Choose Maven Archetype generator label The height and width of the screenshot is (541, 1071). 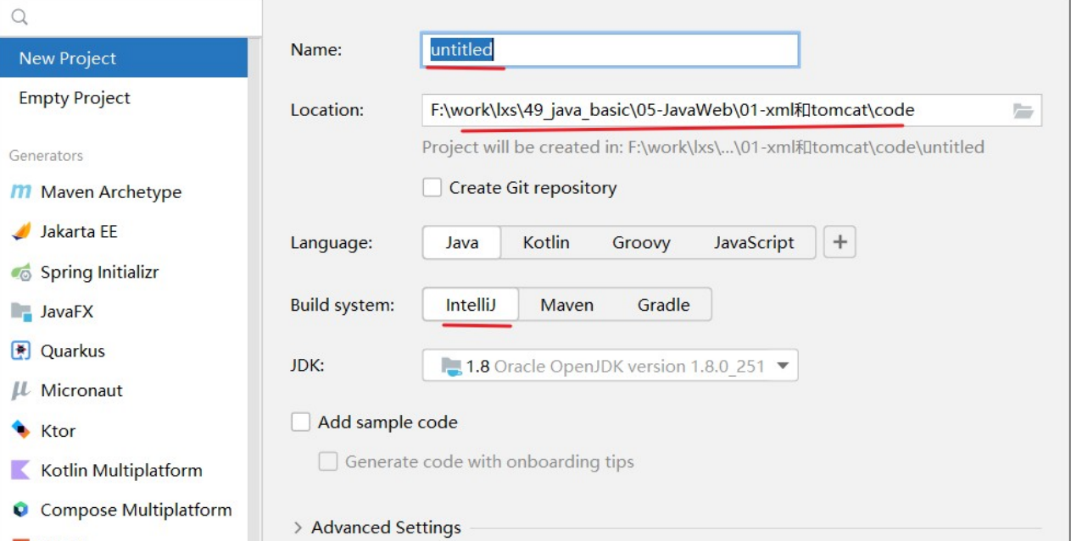111,192
